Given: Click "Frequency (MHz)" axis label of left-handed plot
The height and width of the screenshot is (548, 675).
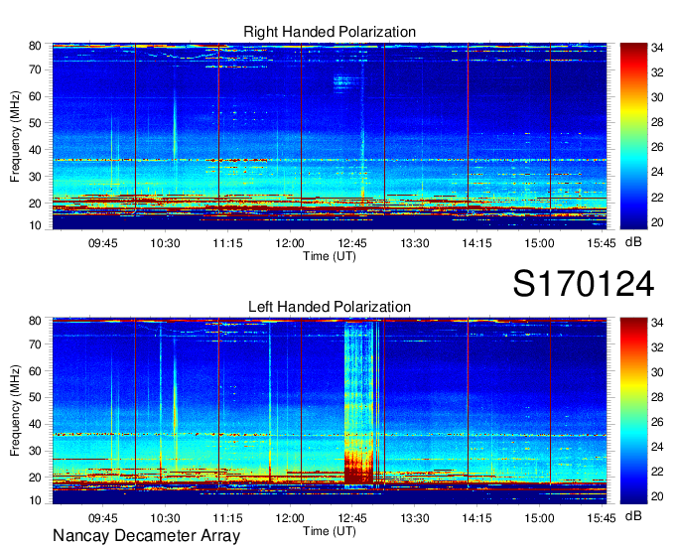Looking at the screenshot, I should click(15, 411).
